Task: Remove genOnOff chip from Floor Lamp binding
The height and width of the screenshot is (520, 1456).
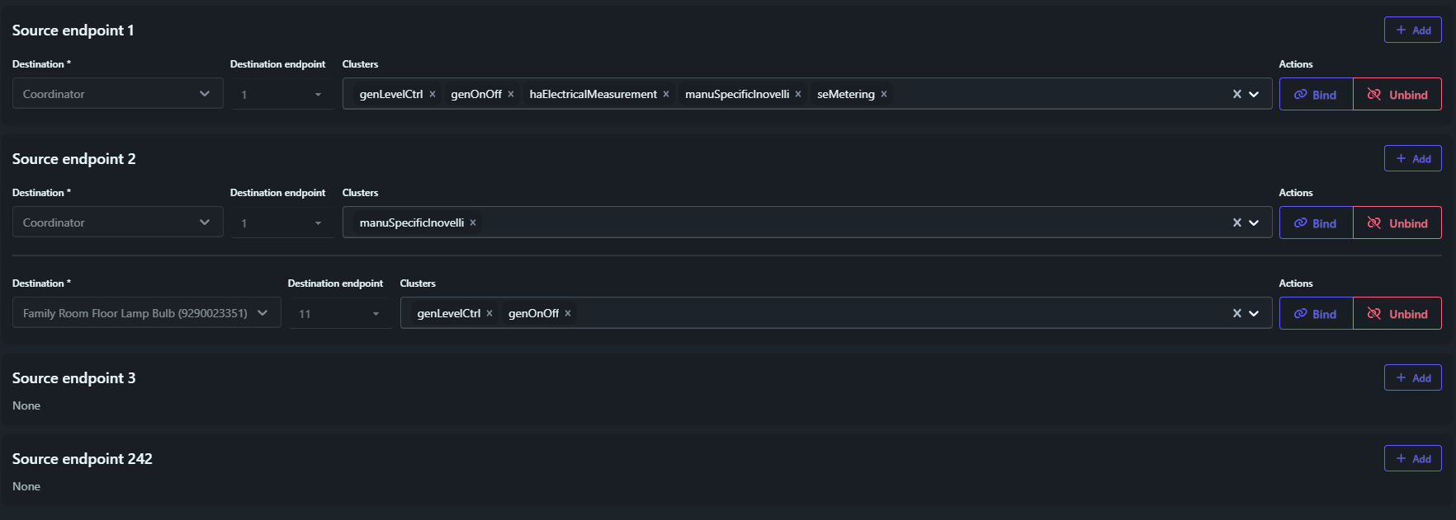Action: click(568, 313)
